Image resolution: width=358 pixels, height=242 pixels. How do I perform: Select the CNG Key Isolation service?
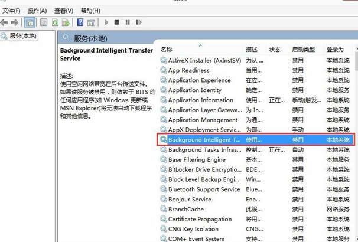coord(255,229)
